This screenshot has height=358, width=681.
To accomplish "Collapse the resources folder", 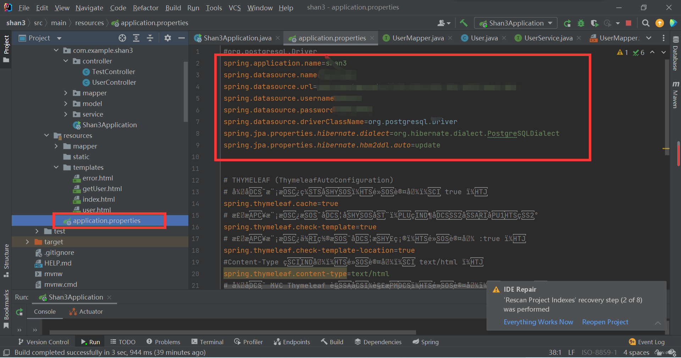I will coord(46,135).
